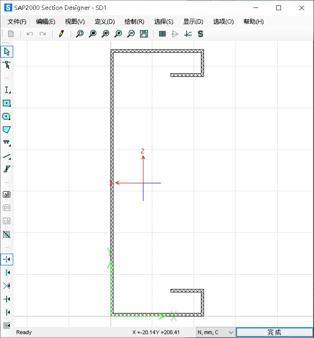Choose the draw reference line tool

click(x=7, y=156)
